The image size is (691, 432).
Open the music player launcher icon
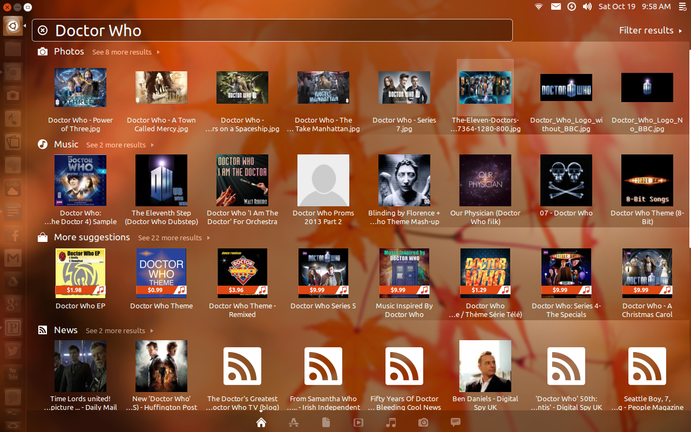point(13,119)
